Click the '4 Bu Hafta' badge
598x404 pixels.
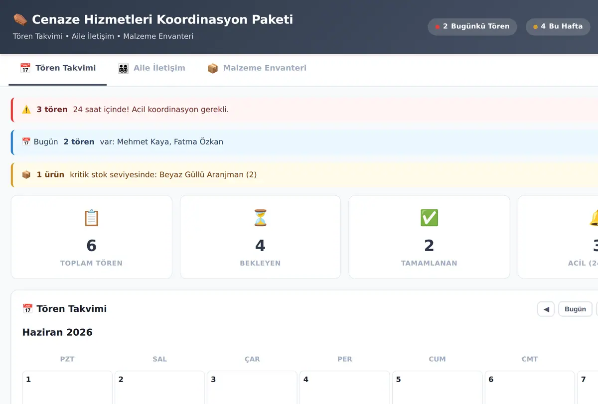point(558,26)
